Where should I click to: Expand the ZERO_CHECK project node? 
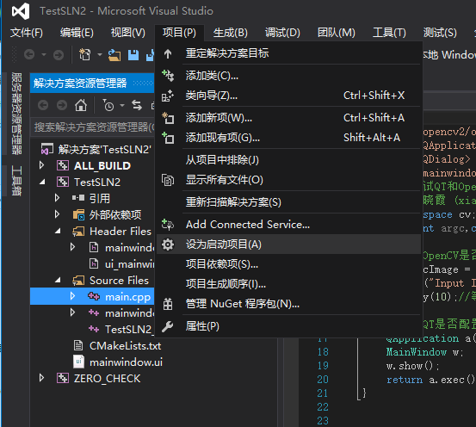[x=42, y=378]
